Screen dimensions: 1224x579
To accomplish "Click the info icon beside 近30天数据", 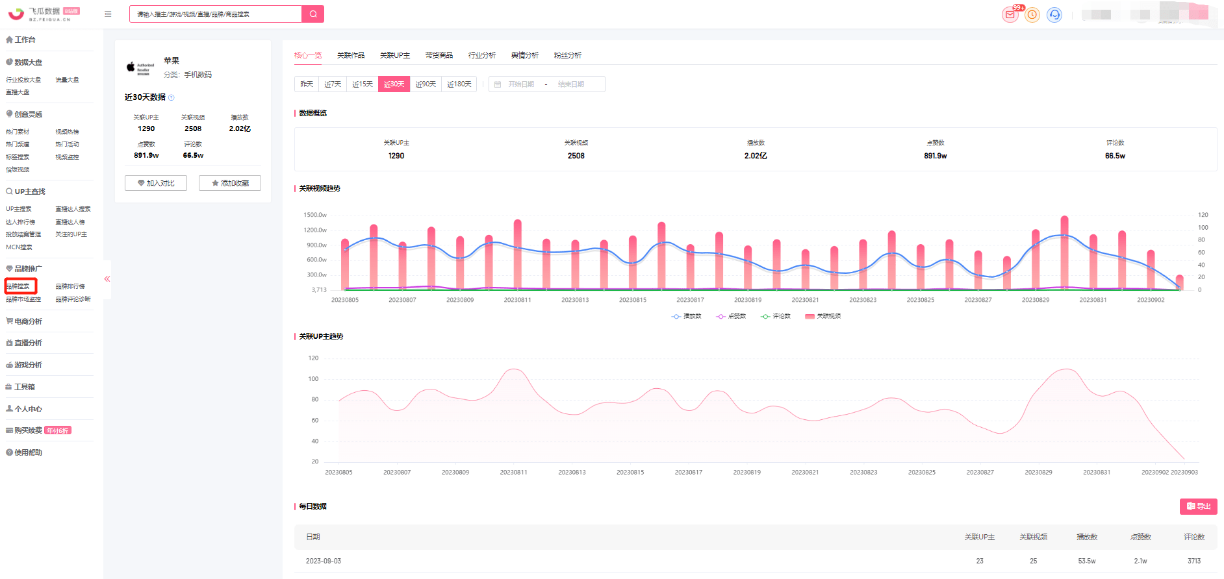I will 172,97.
